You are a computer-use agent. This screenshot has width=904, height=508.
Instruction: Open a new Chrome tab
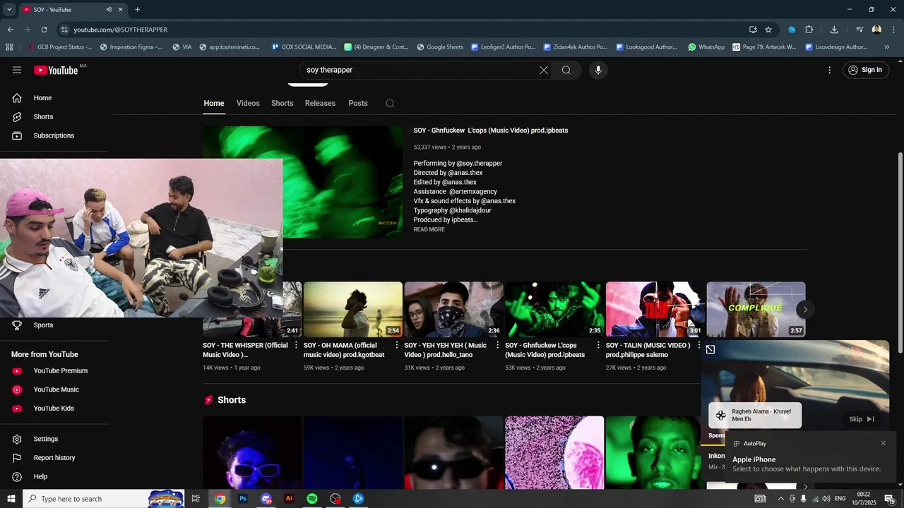pyautogui.click(x=137, y=9)
